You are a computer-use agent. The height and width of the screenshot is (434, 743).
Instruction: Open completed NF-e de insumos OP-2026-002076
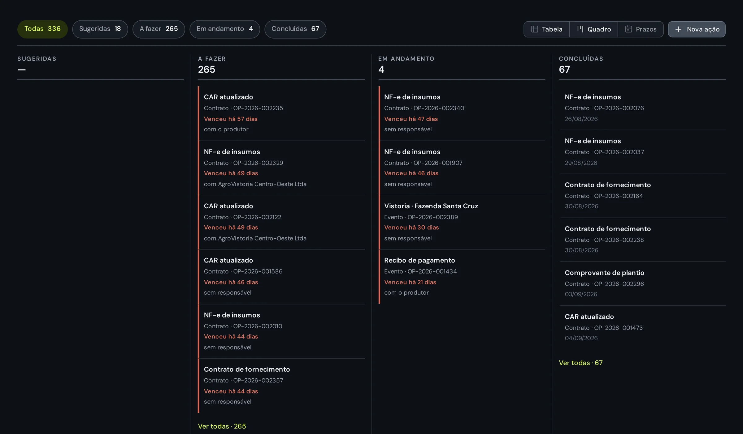pyautogui.click(x=642, y=108)
